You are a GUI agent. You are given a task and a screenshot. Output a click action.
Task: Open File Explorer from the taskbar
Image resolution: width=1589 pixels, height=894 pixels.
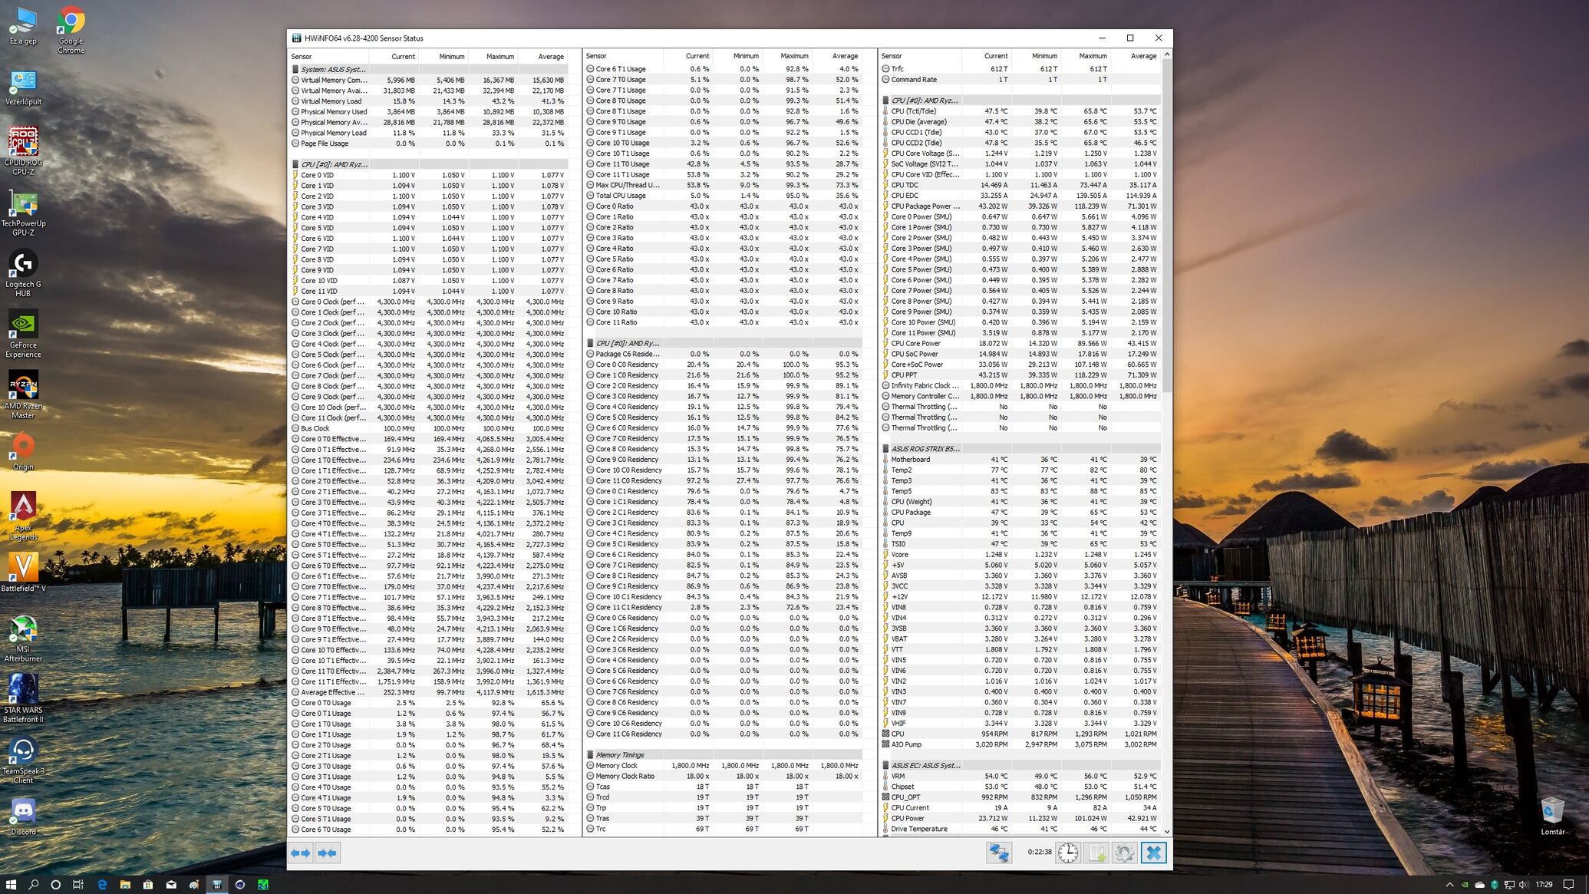point(125,884)
